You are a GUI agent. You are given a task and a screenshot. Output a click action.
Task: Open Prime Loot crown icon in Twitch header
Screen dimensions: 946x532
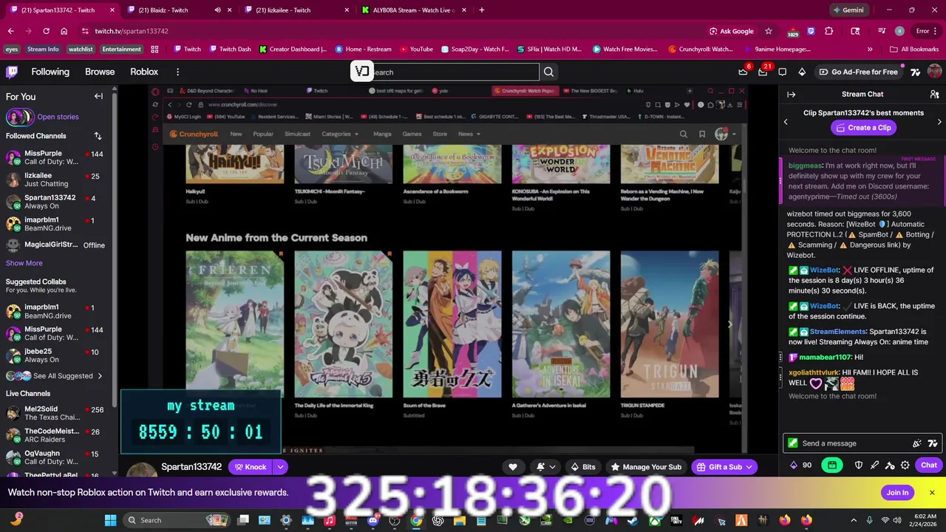tap(743, 72)
